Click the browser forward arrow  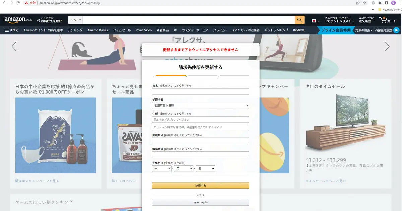(11, 3)
